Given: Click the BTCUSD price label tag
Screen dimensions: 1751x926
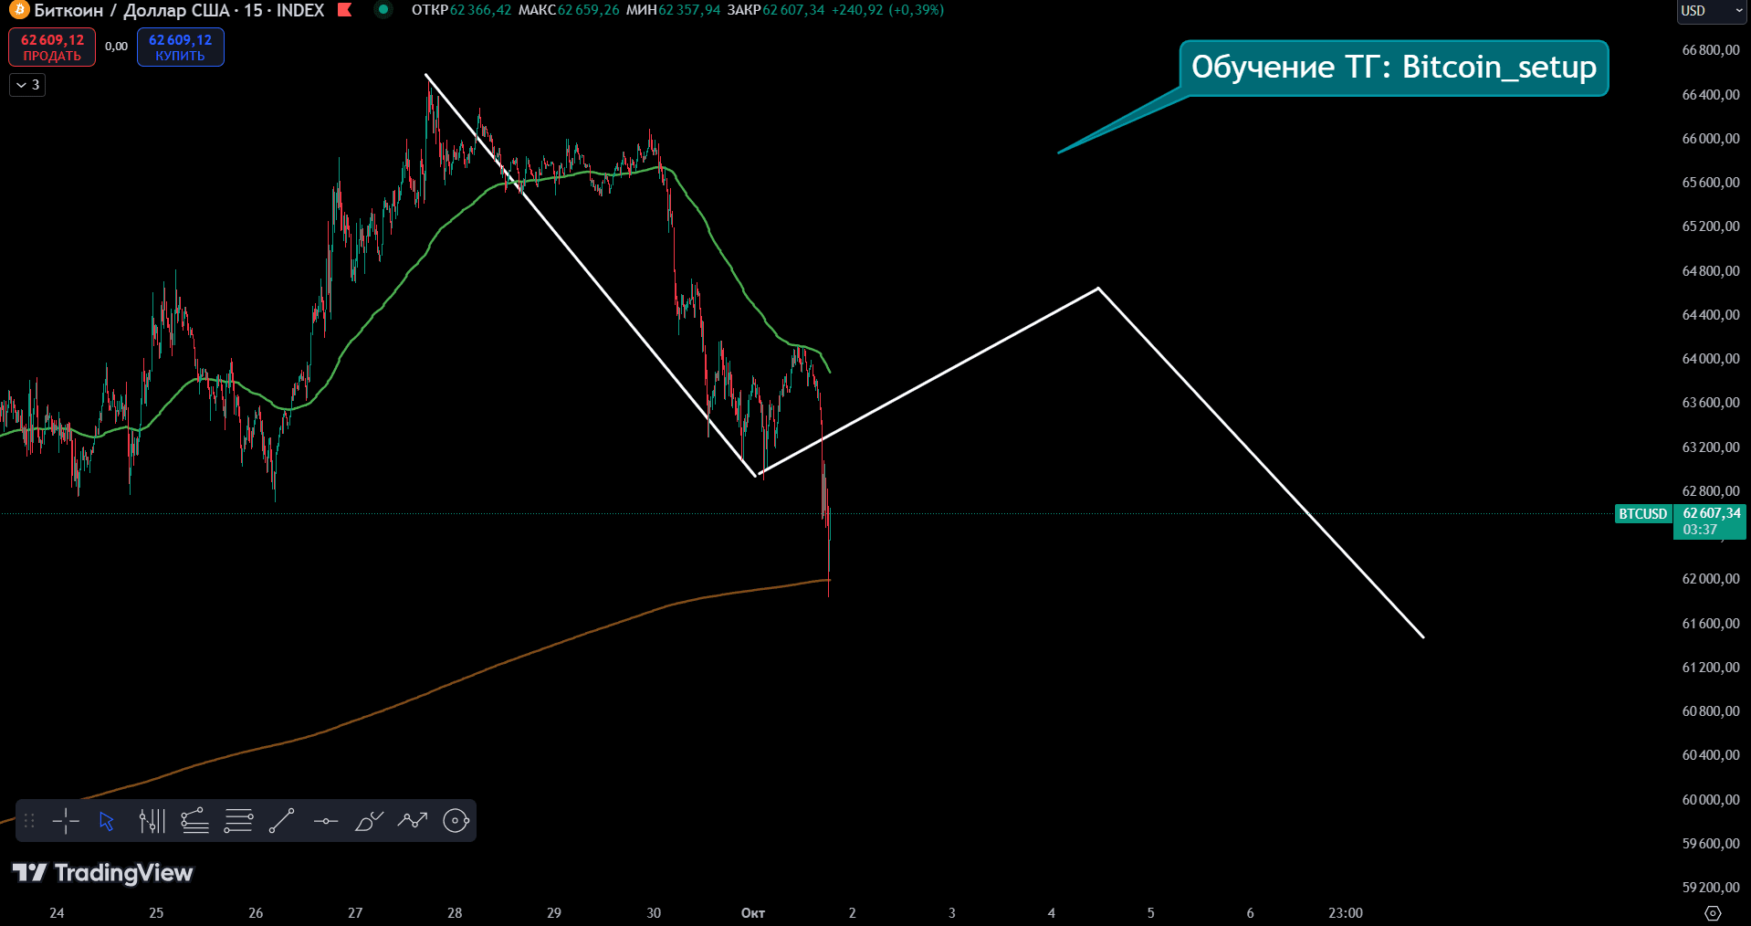Looking at the screenshot, I should 1643,514.
